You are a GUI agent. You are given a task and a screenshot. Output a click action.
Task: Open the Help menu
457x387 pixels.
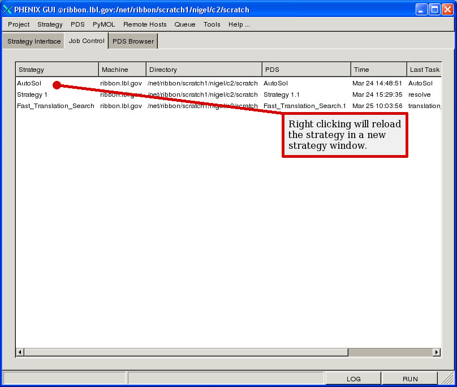pyautogui.click(x=239, y=24)
